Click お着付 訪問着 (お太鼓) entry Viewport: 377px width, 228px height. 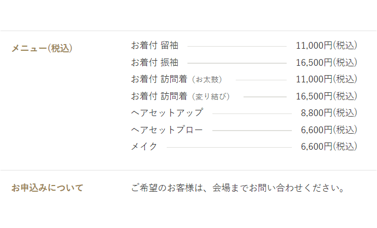click(x=177, y=79)
